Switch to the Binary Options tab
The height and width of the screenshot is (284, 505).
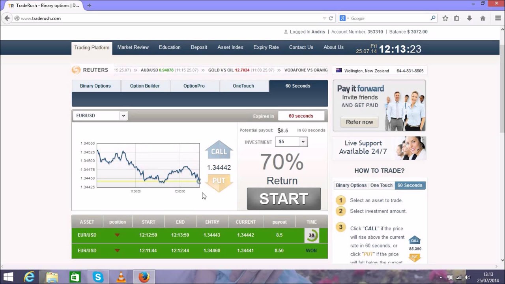95,86
